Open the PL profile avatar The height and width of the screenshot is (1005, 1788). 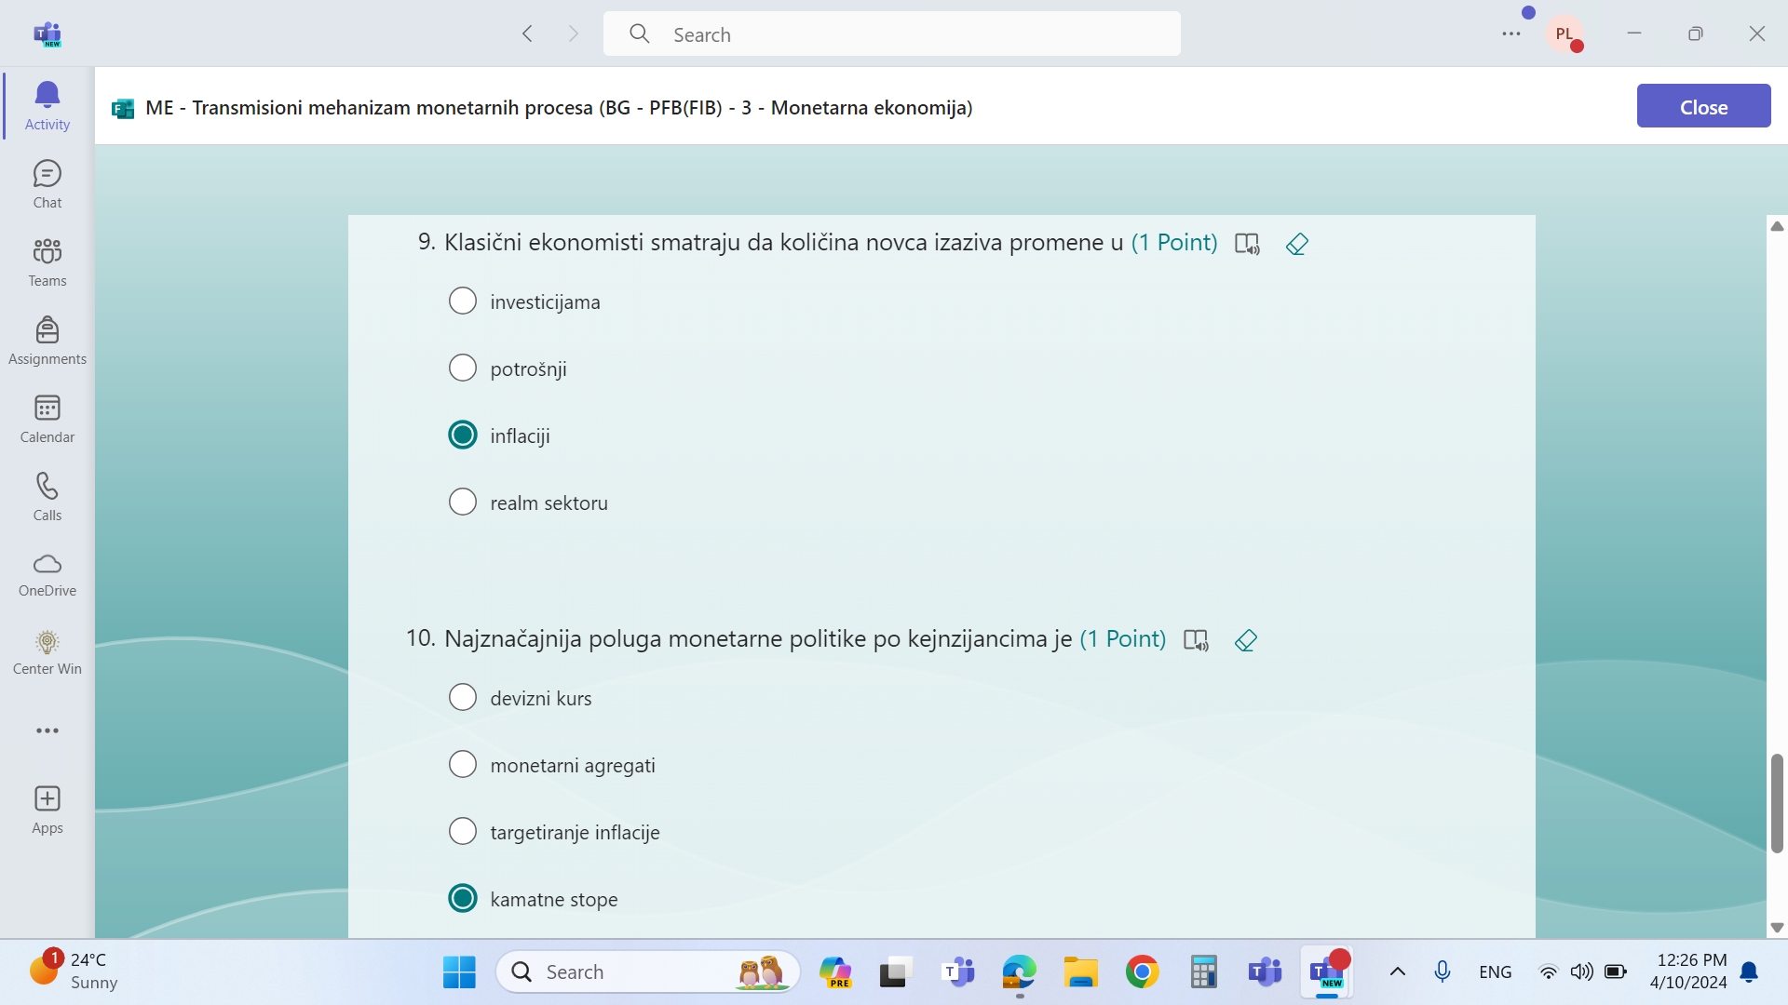(x=1564, y=34)
